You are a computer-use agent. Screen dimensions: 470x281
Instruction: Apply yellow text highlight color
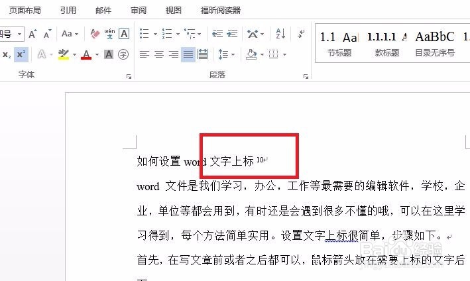[64, 54]
